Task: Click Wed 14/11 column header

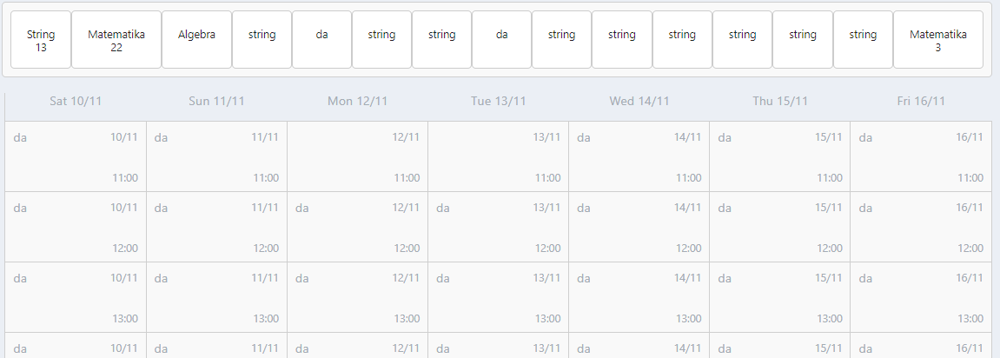Action: (x=639, y=101)
